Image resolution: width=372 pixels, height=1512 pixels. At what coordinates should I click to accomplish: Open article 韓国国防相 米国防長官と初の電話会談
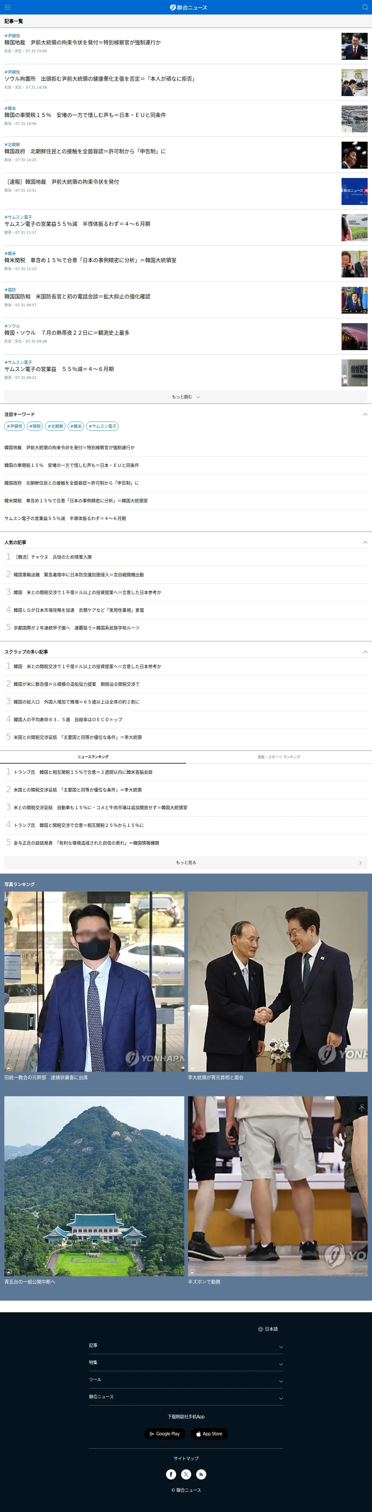click(x=77, y=296)
